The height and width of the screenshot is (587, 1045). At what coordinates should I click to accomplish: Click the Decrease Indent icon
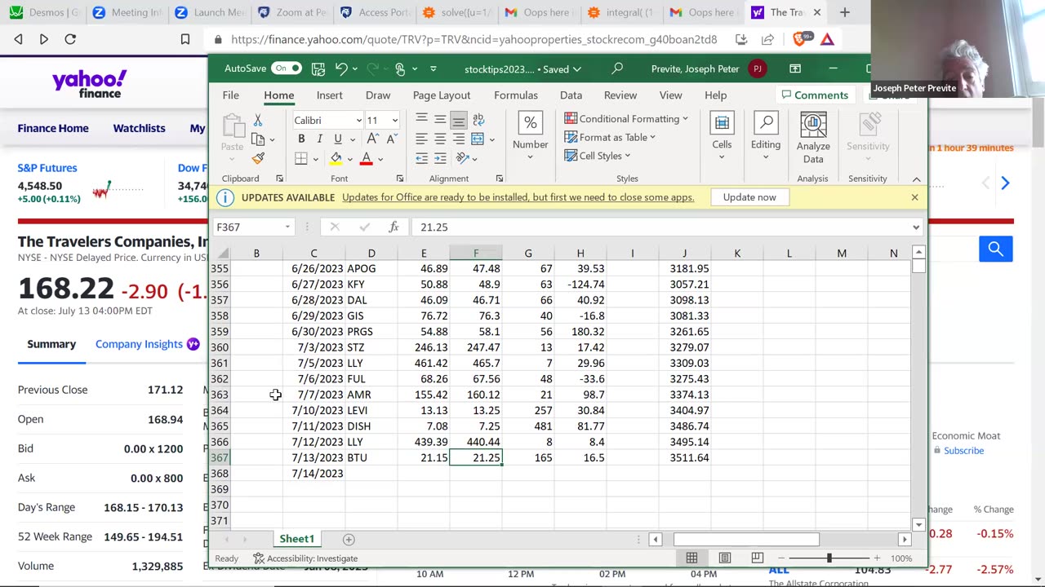[421, 158]
